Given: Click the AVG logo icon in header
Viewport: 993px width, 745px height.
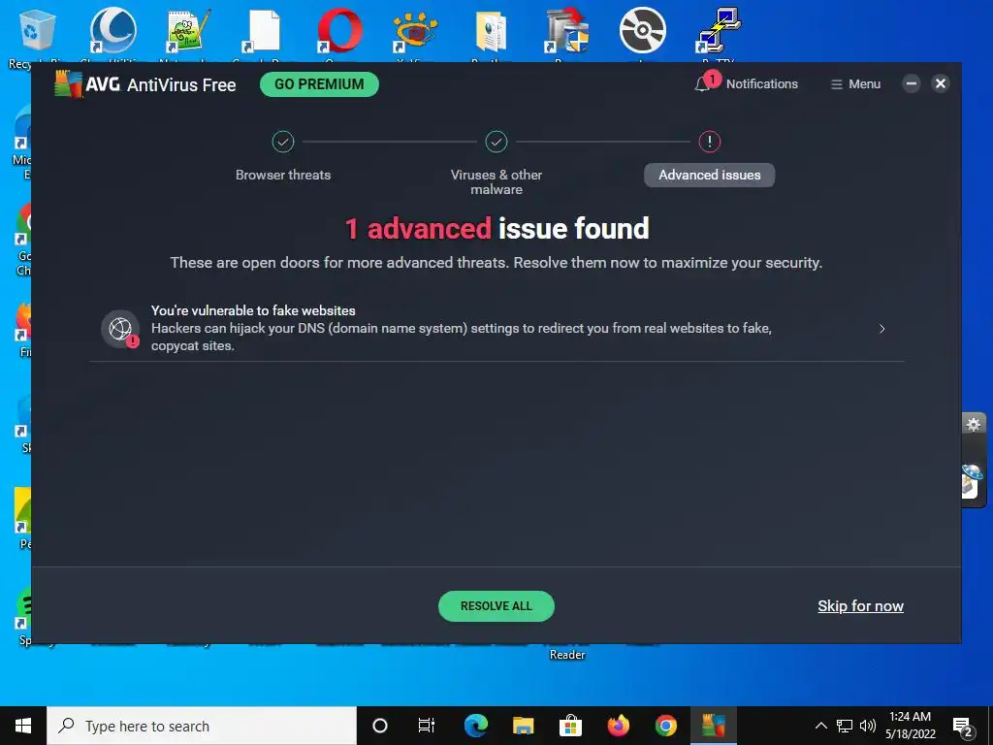Looking at the screenshot, I should (69, 83).
